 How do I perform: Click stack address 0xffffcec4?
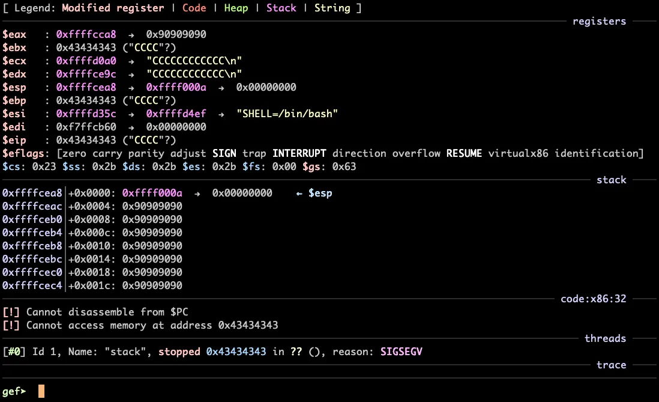[x=32, y=285]
